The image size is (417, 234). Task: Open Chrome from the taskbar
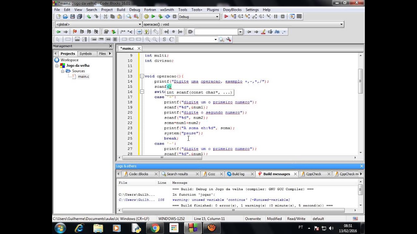click(x=155, y=228)
